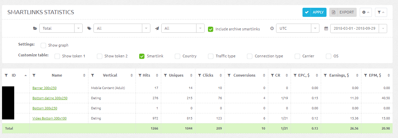Screen dimensions: 398x138
Task: Open the Video Bottom 300x100 link
Action: click(49, 118)
